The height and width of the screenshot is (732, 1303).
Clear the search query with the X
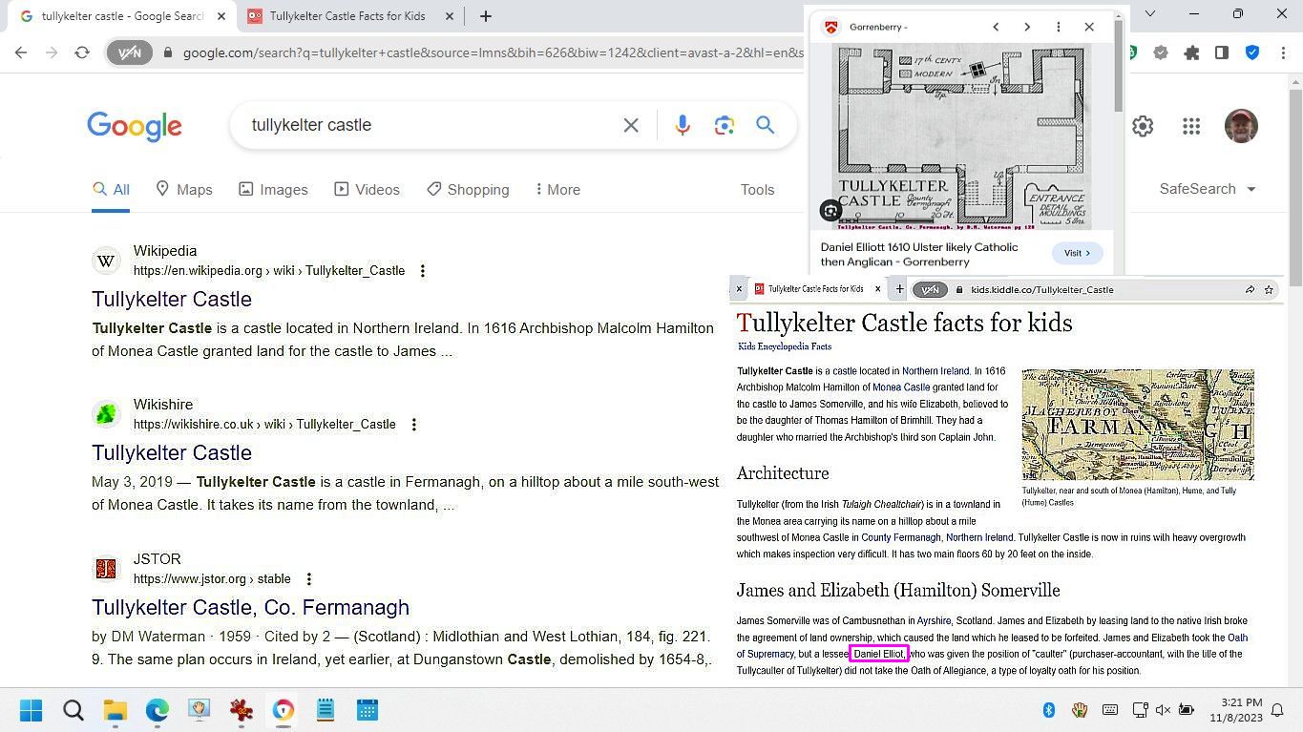coord(631,125)
